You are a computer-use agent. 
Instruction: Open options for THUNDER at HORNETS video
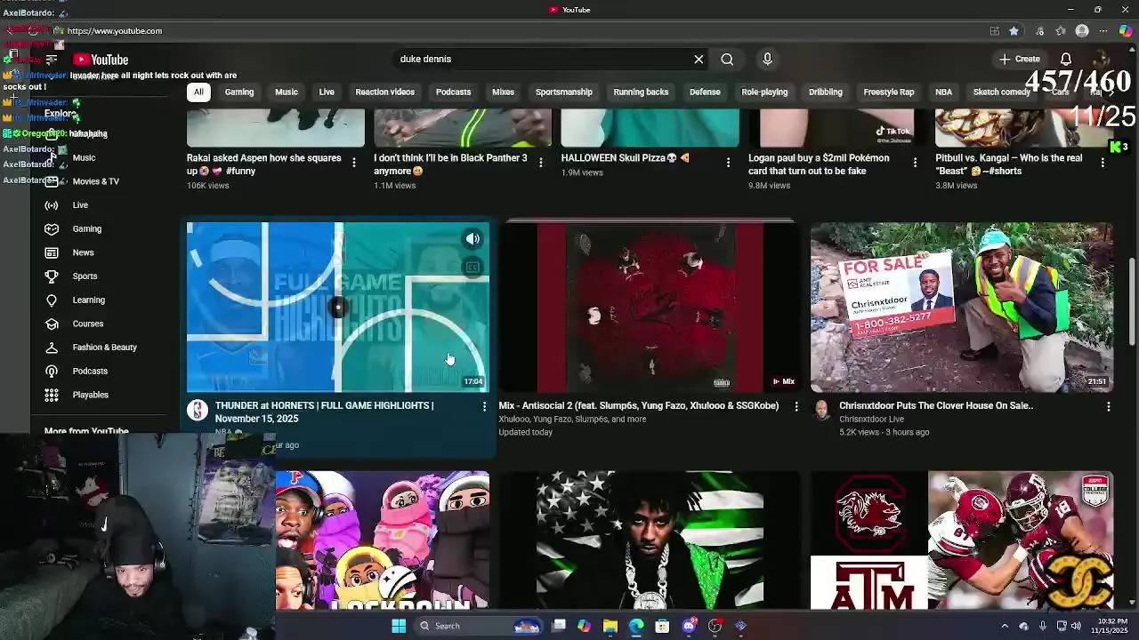click(x=484, y=406)
